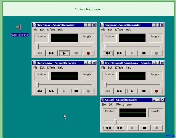
Task: Stop playback in ding.wav window
Action: point(144,53)
